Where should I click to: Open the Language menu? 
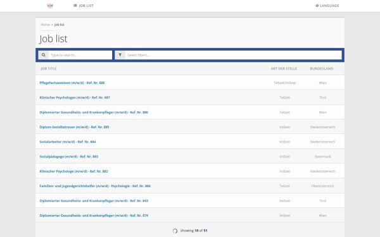coord(327,6)
